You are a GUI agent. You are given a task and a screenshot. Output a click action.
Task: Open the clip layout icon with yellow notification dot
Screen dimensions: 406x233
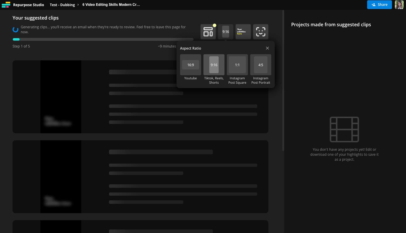(208, 31)
